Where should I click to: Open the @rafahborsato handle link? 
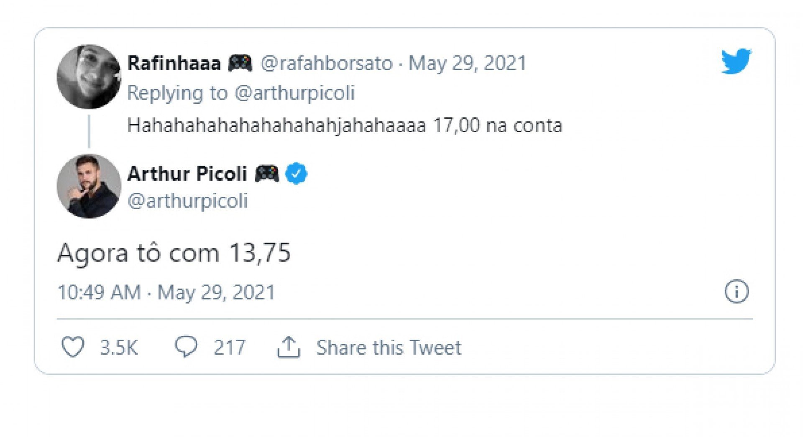tap(327, 64)
